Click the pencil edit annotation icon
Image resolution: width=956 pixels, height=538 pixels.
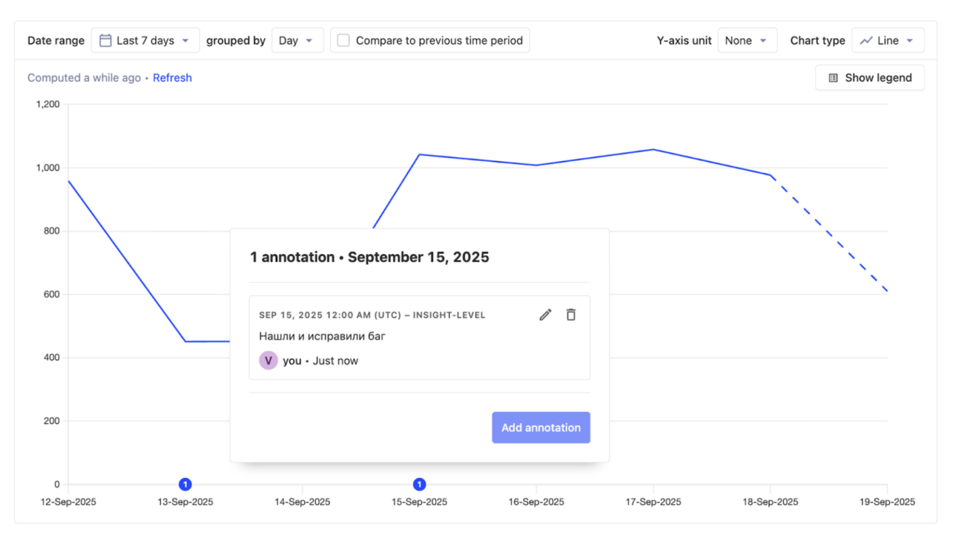(x=545, y=315)
